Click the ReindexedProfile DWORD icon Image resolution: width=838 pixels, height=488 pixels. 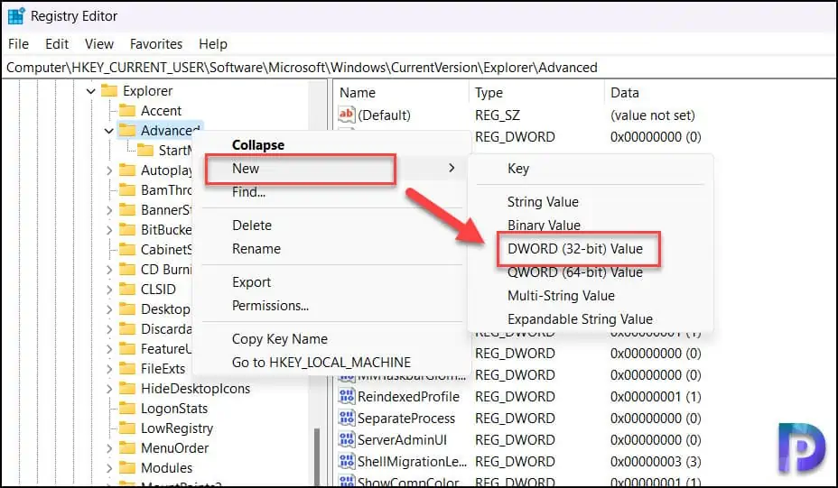[x=347, y=397]
